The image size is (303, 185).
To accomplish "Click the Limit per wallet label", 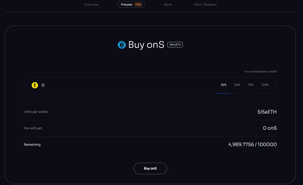I will [x=36, y=112].
